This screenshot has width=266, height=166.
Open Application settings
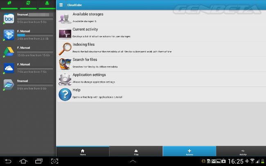pos(160,78)
